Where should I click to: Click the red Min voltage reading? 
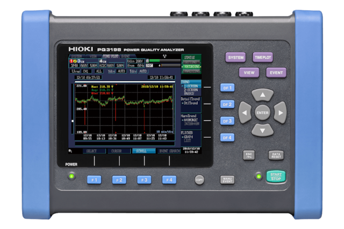pos(103,93)
